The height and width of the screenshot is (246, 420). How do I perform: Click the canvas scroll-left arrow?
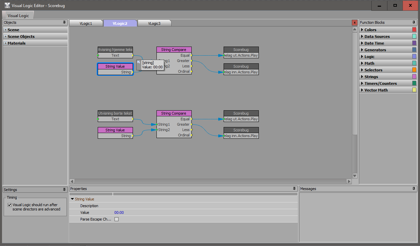(x=72, y=181)
